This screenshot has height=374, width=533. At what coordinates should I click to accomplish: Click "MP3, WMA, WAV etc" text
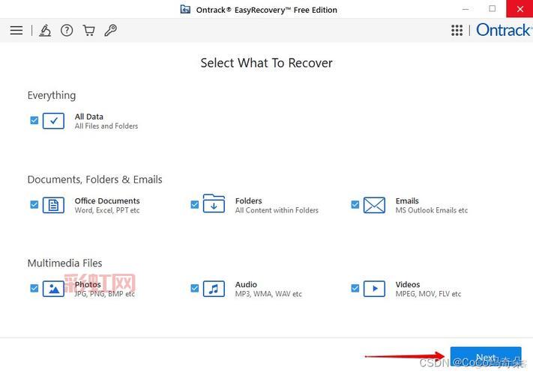[x=268, y=294]
